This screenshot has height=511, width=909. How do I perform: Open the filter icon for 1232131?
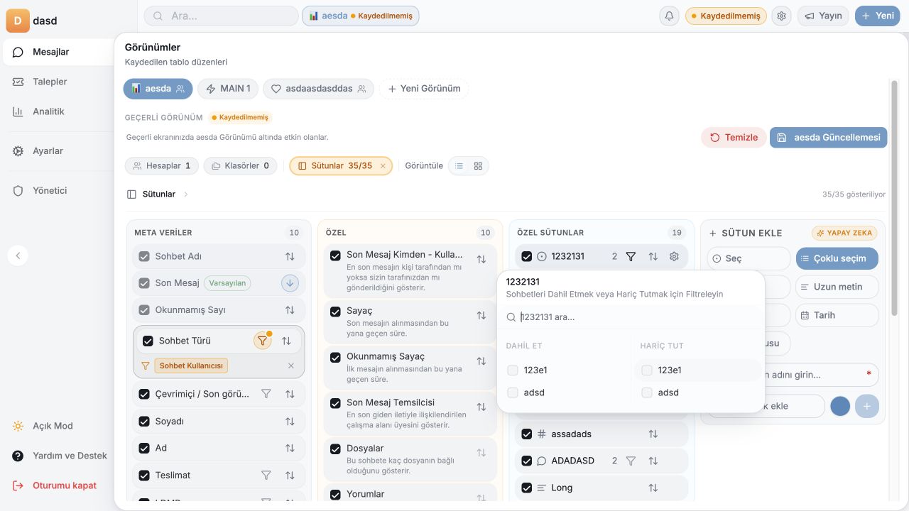[x=631, y=257]
